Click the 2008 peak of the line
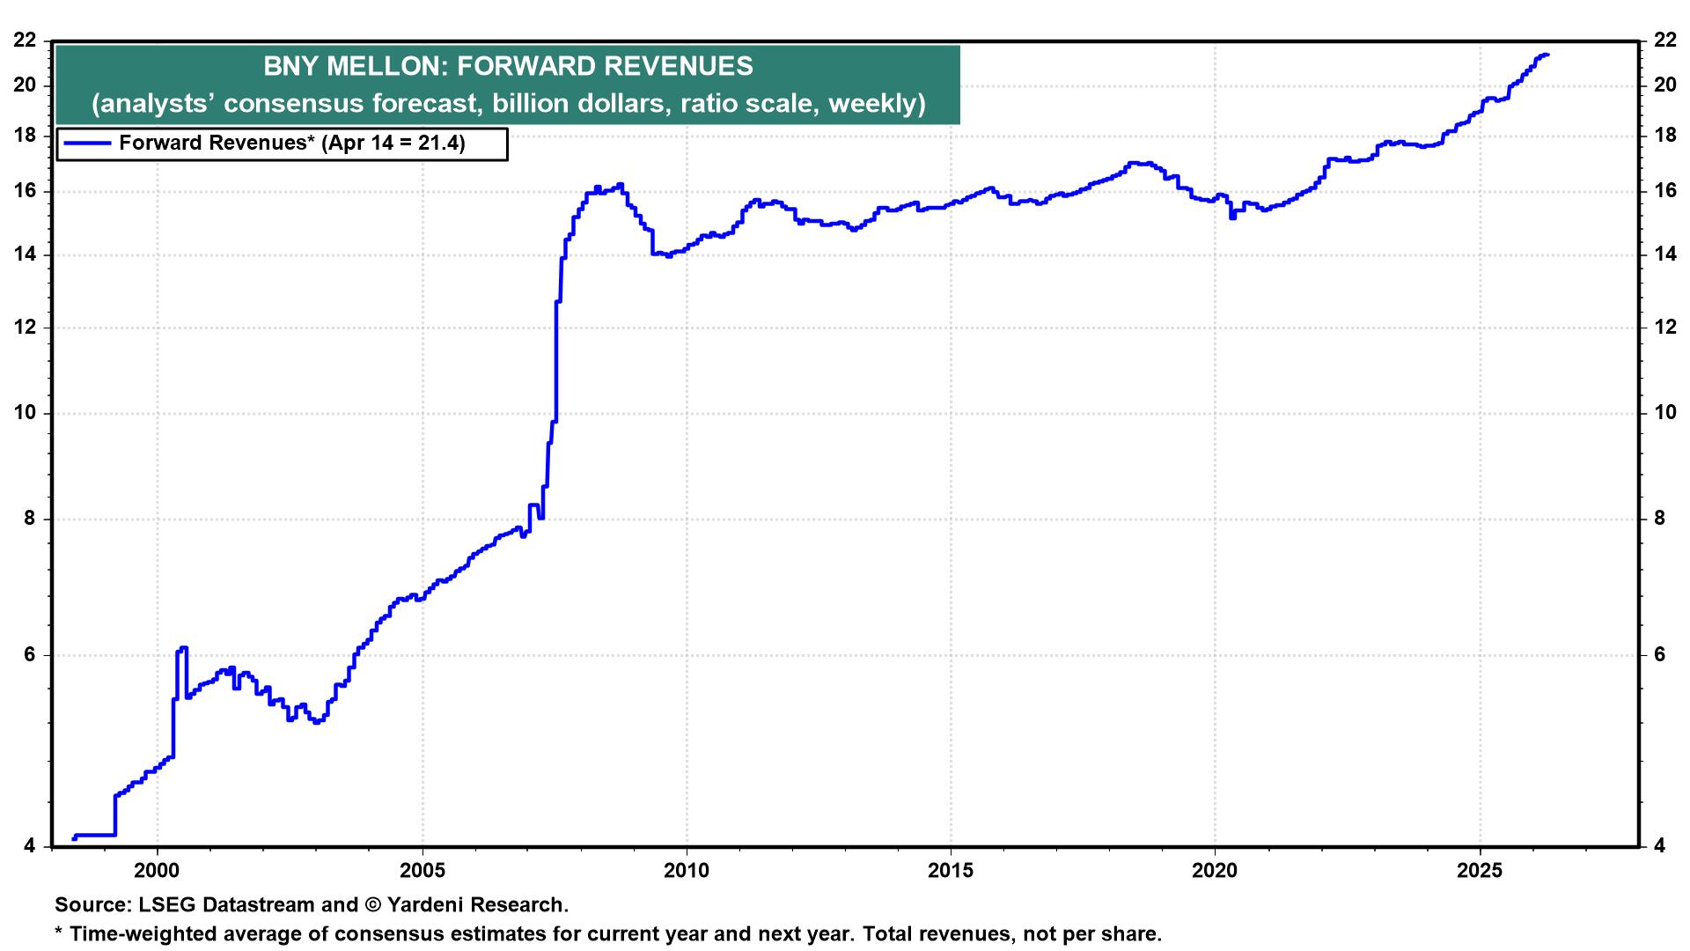 coord(621,185)
